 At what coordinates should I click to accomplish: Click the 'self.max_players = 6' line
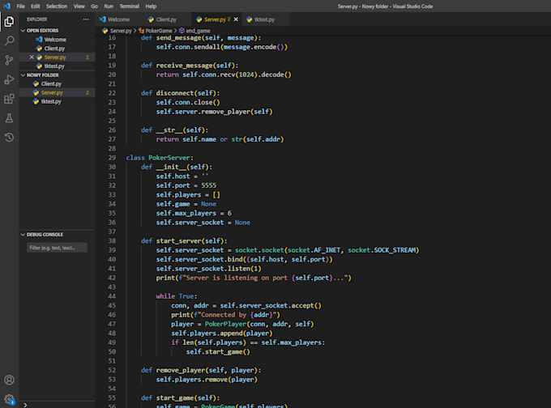194,213
